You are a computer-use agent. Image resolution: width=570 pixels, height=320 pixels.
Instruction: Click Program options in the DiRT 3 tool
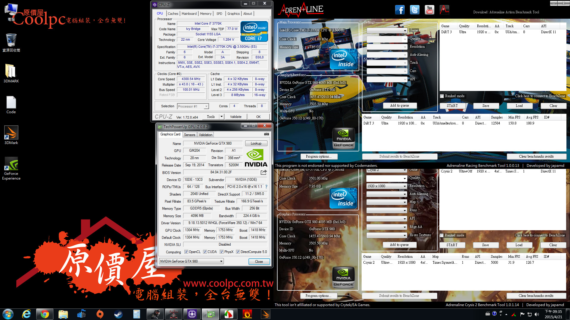point(318,156)
